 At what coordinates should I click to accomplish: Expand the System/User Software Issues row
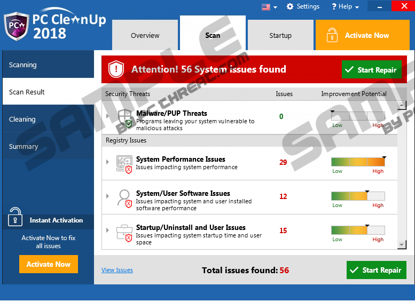[107, 196]
